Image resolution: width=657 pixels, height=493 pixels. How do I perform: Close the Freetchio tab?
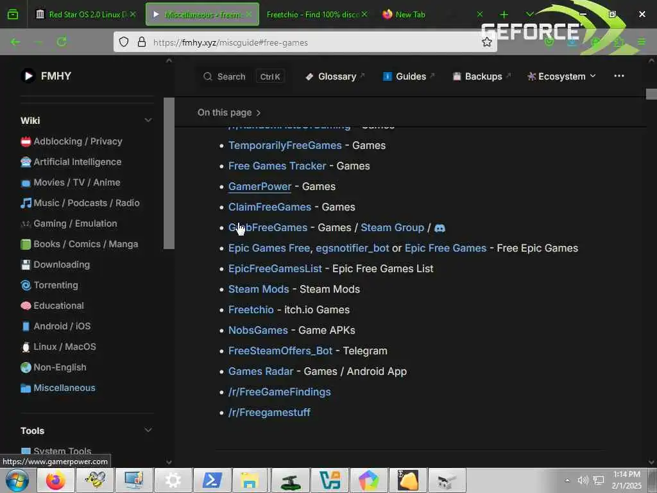tap(364, 14)
